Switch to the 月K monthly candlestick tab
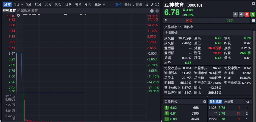 88,4
